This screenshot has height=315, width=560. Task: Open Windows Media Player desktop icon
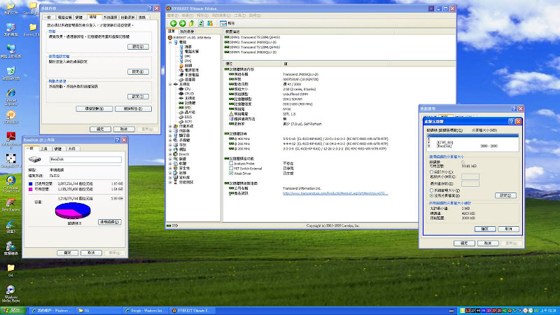11,290
